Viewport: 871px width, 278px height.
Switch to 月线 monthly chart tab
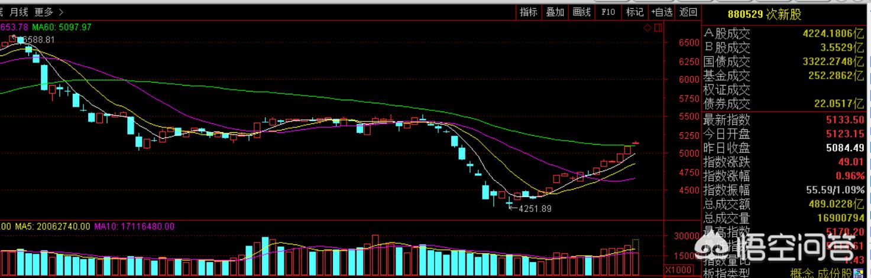[x=19, y=12]
